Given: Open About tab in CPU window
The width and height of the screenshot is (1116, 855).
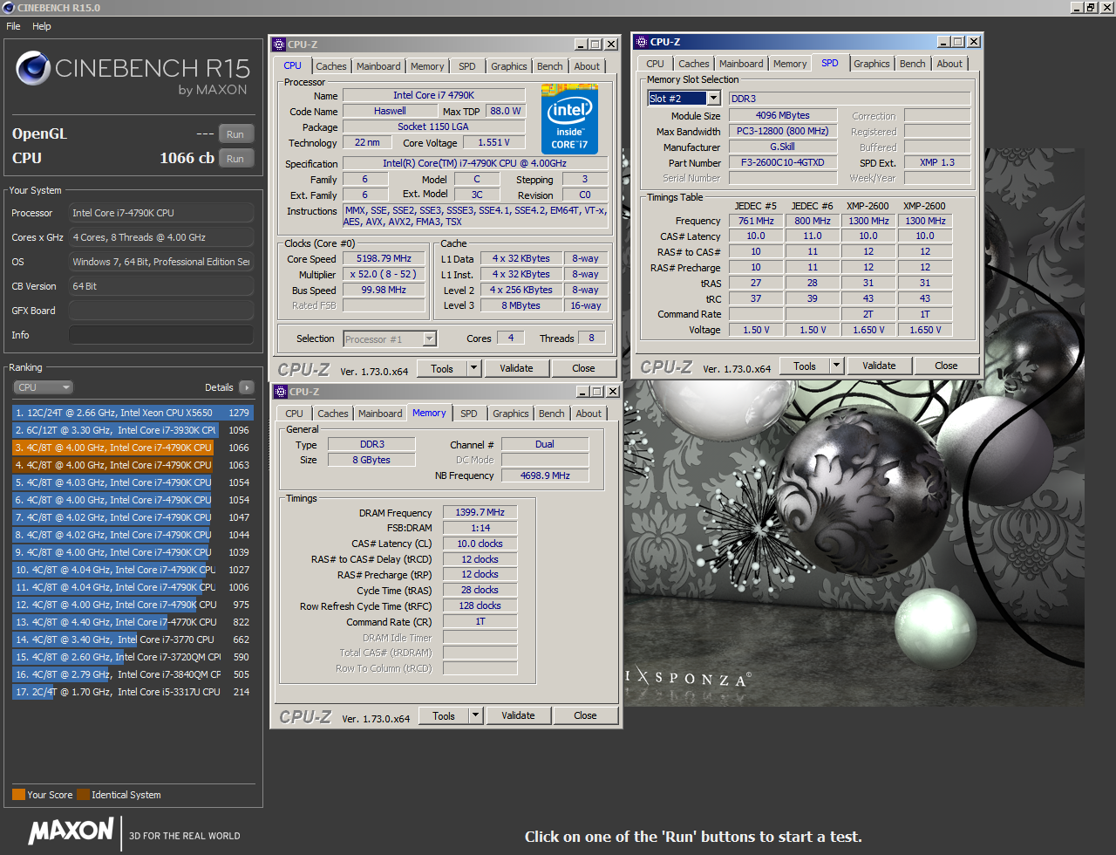Looking at the screenshot, I should tap(587, 66).
